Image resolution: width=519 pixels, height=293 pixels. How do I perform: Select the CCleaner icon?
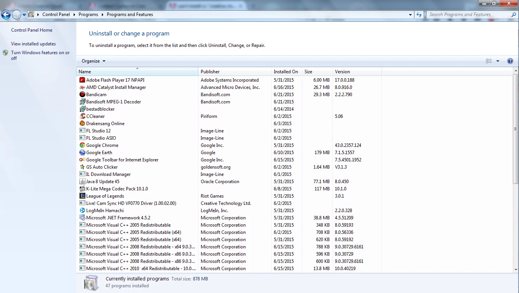tap(82, 116)
